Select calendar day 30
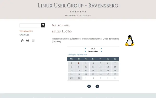Screen dimensions: 156x98 pos(79,78)
